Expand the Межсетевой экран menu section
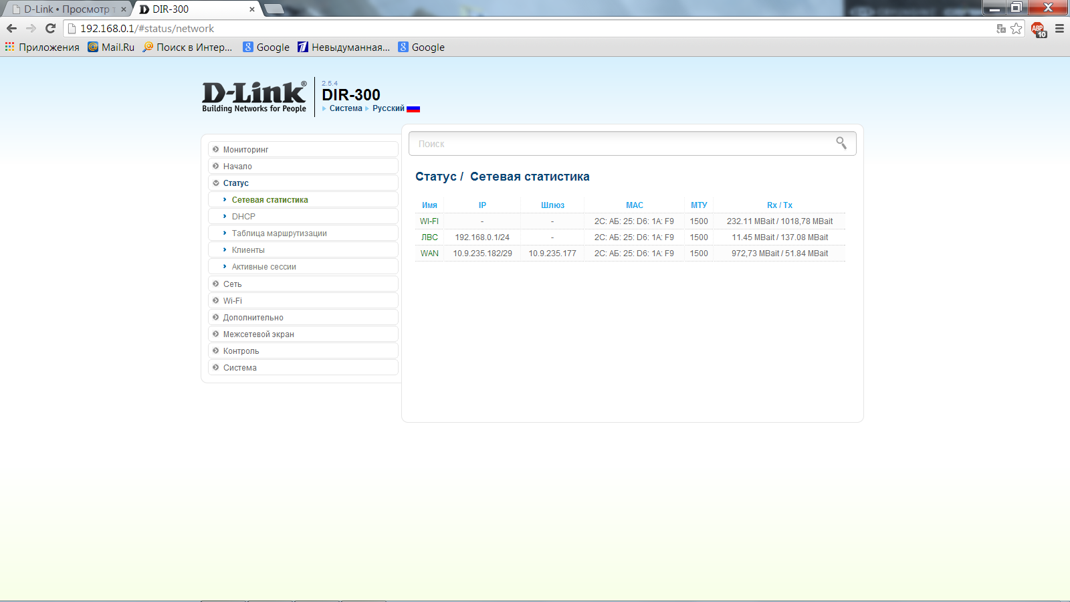 [304, 334]
